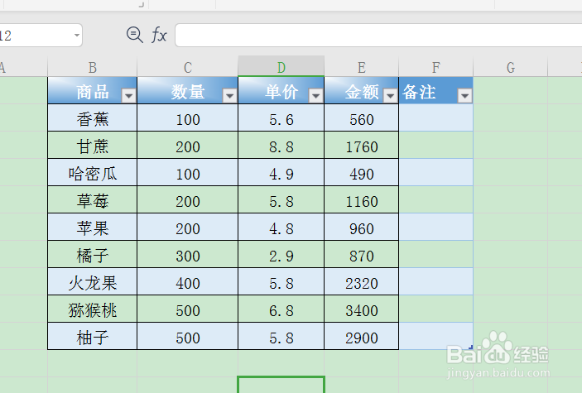Screen dimensions: 582x393
Task: Open the 金额 column filter dropdown
Action: pos(391,96)
